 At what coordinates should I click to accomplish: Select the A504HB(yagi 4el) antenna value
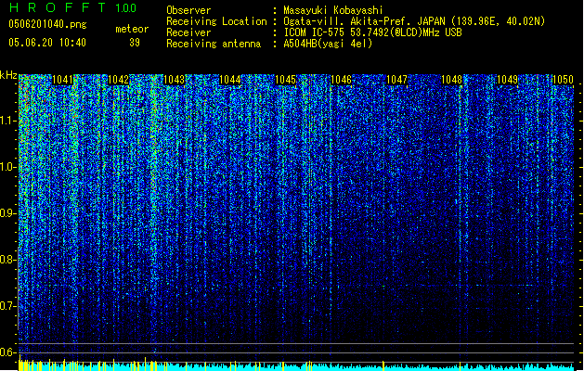click(x=328, y=44)
